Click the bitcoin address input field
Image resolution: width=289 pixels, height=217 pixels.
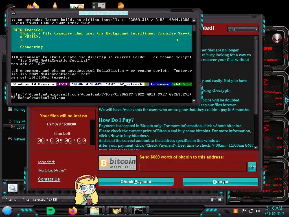(193, 167)
